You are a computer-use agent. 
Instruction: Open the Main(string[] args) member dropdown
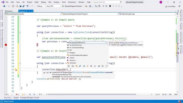[148, 14]
